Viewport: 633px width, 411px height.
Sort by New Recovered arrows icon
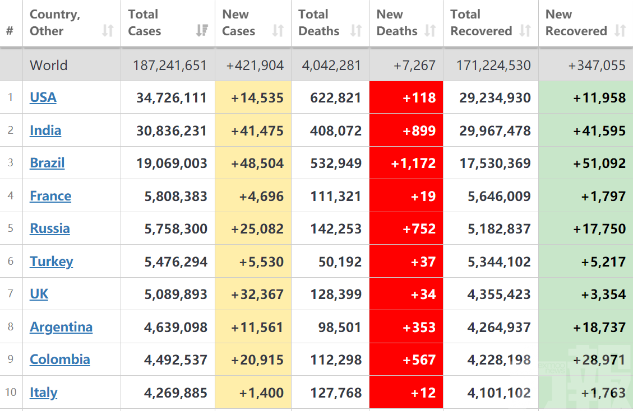tap(620, 31)
